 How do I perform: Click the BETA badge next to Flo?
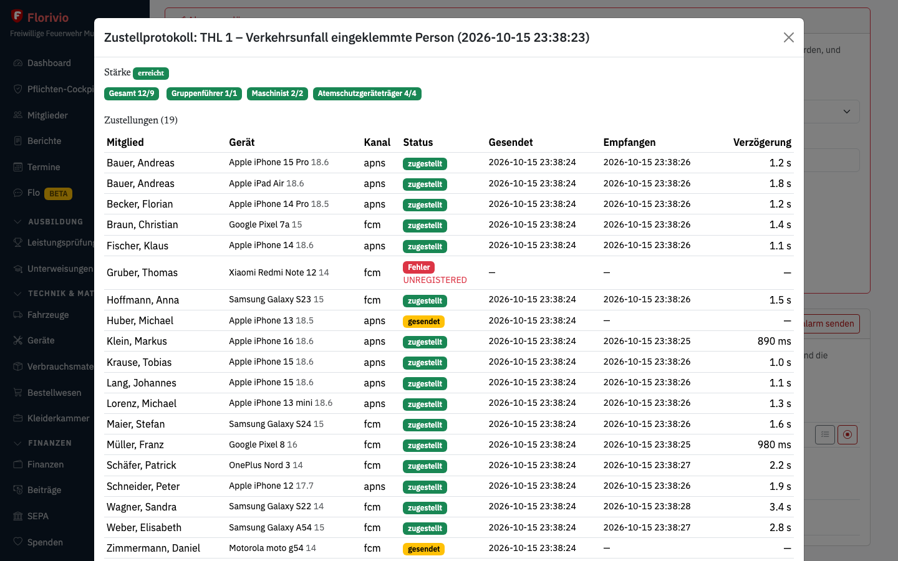pyautogui.click(x=59, y=194)
